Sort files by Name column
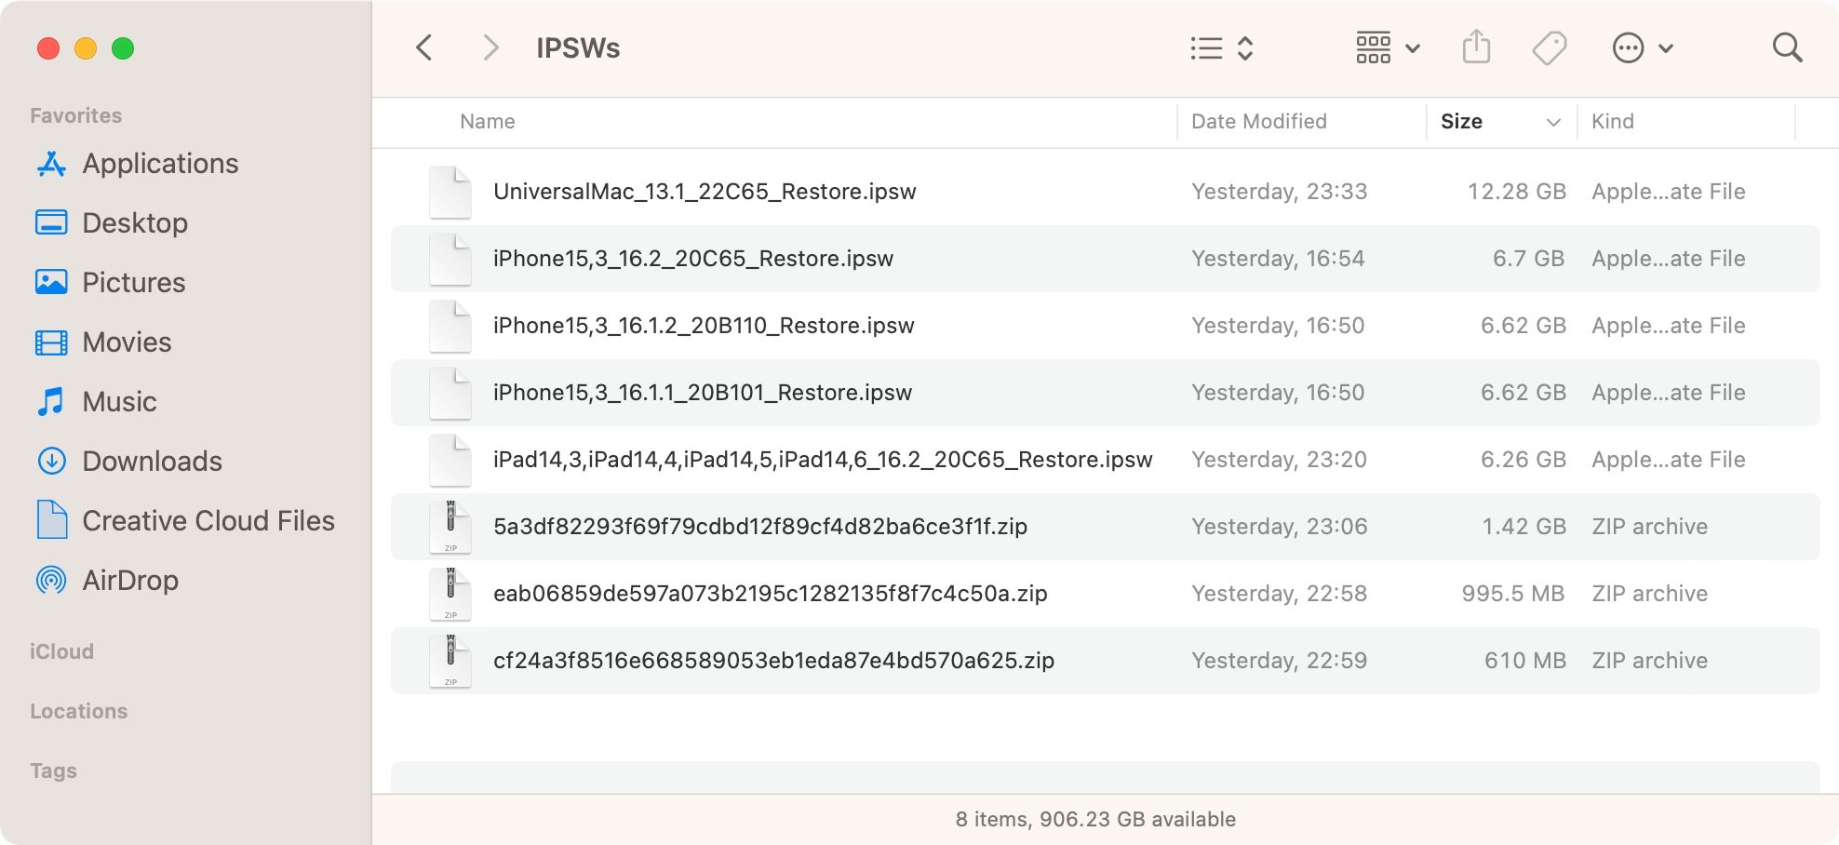The image size is (1839, 845). (x=488, y=122)
